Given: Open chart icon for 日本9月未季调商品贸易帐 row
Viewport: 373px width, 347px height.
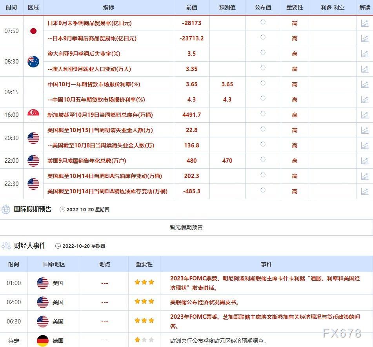Looking at the screenshot, I should (365, 23).
